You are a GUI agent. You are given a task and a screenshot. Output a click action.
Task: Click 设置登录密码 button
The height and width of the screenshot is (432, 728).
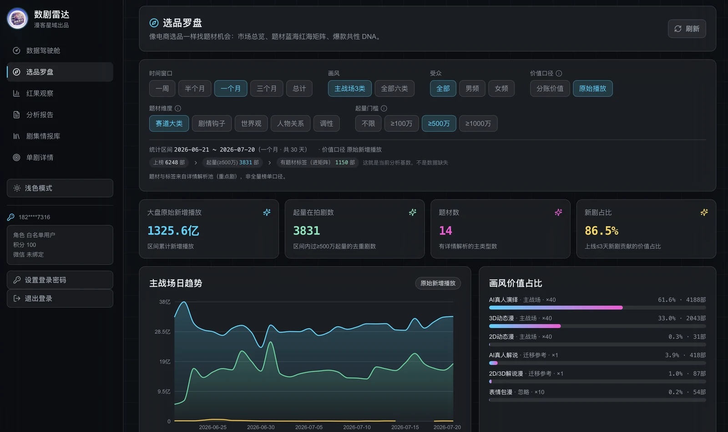[60, 280]
